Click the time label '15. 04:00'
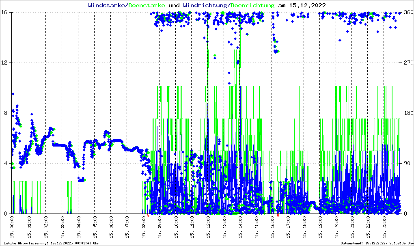The width and height of the screenshot is (414, 246). coord(78,227)
